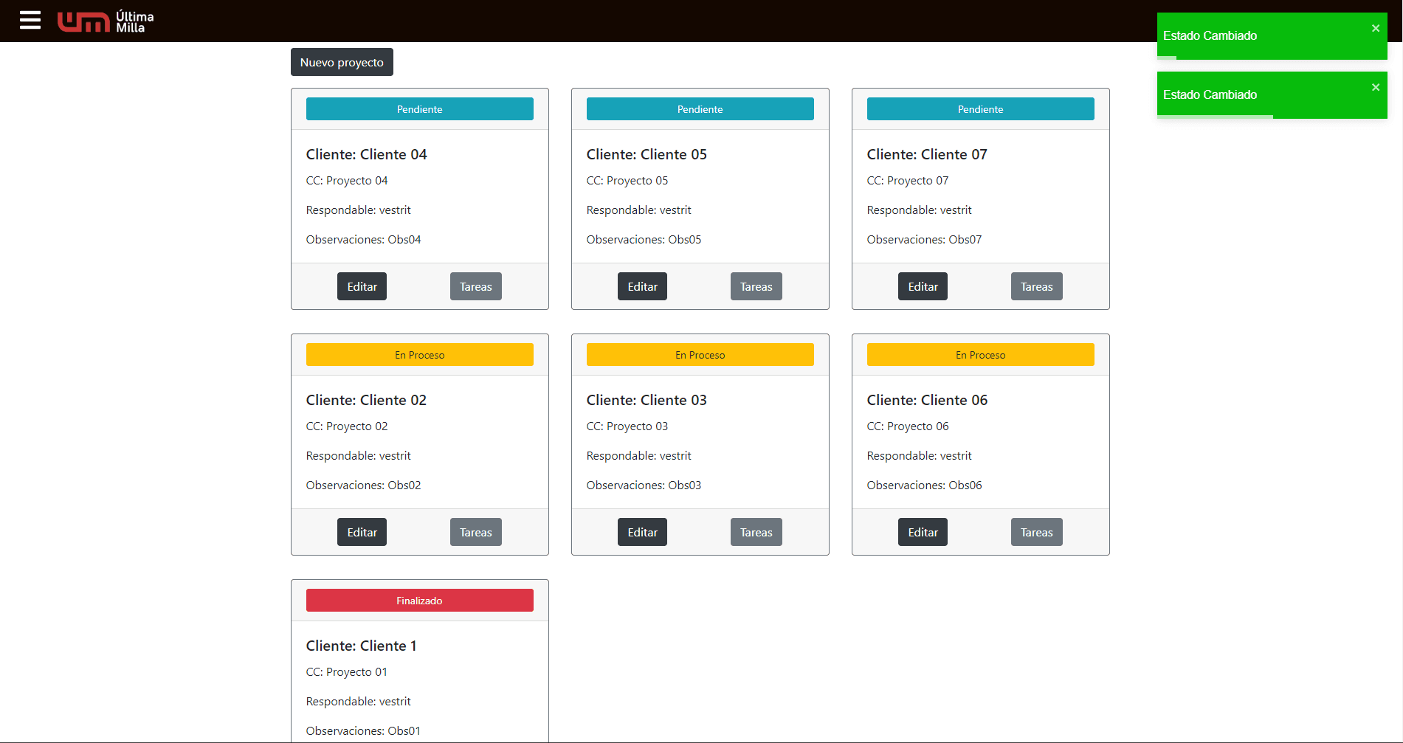Image resolution: width=1403 pixels, height=743 pixels.
Task: Click Finalizado status of Cliente 1
Action: [x=419, y=601]
